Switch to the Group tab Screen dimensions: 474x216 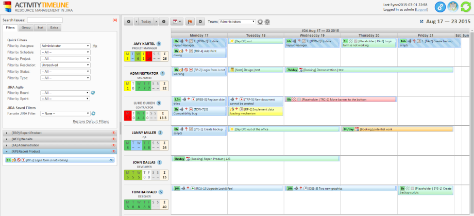point(26,27)
